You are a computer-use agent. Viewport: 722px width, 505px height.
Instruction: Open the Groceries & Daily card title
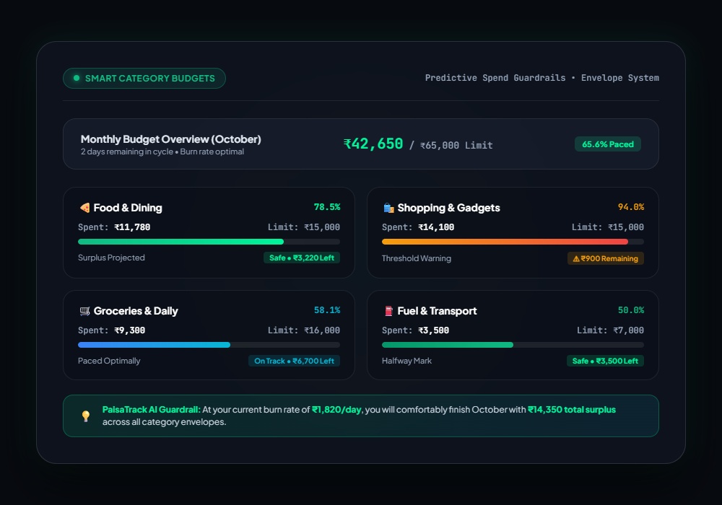136,312
